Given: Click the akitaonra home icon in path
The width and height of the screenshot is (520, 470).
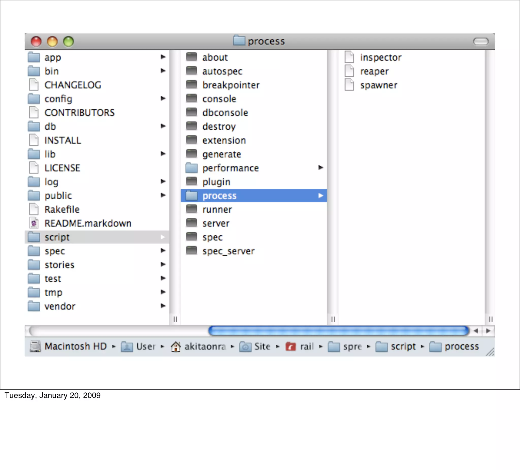Looking at the screenshot, I should (x=176, y=346).
